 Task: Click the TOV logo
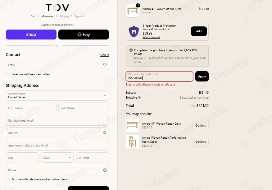[57, 8]
